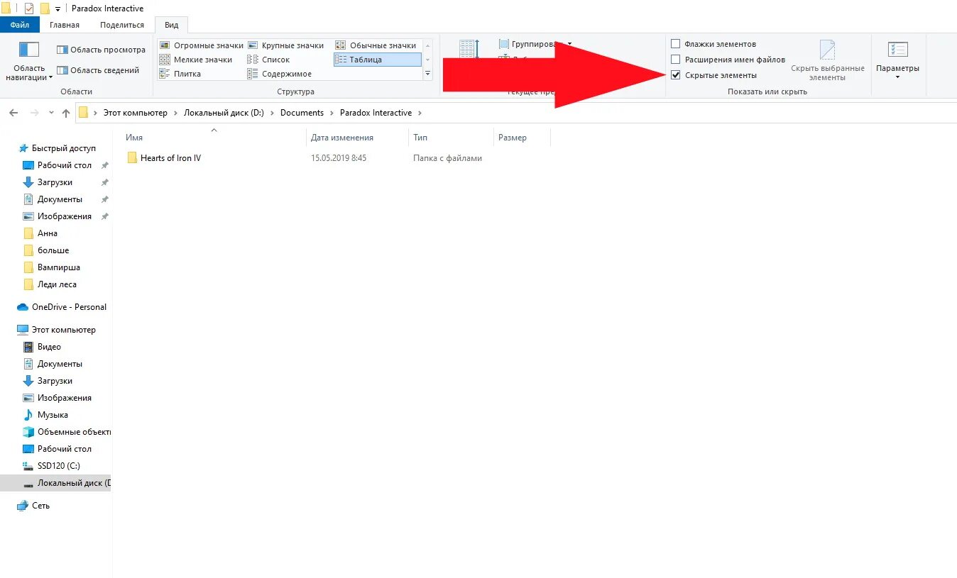This screenshot has width=957, height=578.
Task: Click the properties icon in title bar
Action: [29, 9]
